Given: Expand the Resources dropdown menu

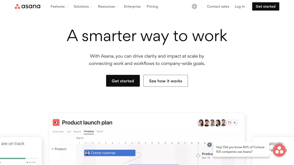Looking at the screenshot, I should pyautogui.click(x=108, y=7).
